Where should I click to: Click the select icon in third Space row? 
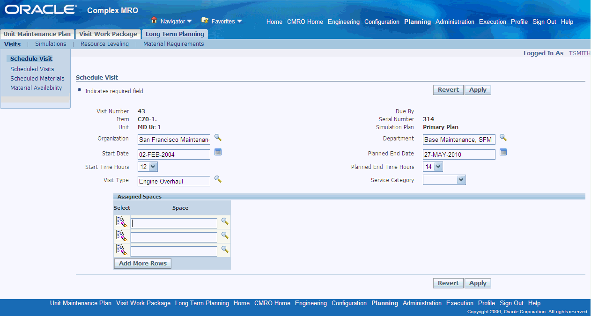pos(122,250)
